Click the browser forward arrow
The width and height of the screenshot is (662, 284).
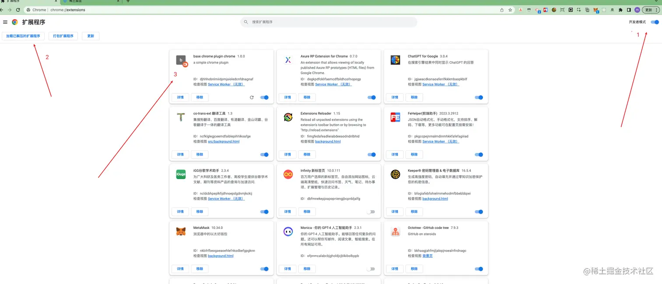(10, 10)
